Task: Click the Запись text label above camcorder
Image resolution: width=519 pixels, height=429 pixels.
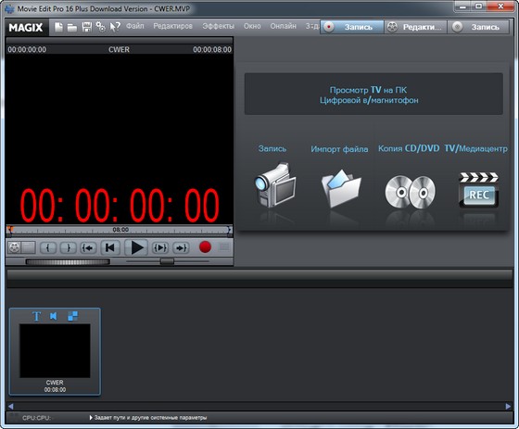Action: click(x=272, y=148)
